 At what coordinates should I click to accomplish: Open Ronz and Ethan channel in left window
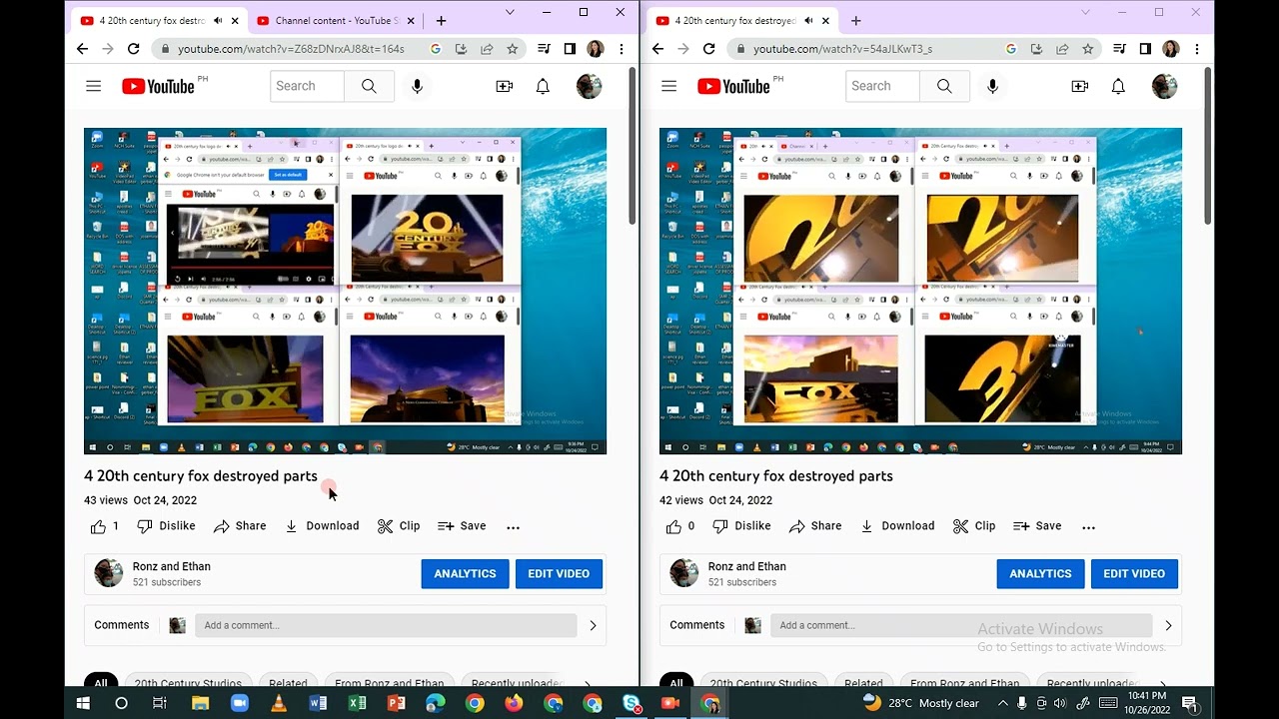(x=172, y=566)
